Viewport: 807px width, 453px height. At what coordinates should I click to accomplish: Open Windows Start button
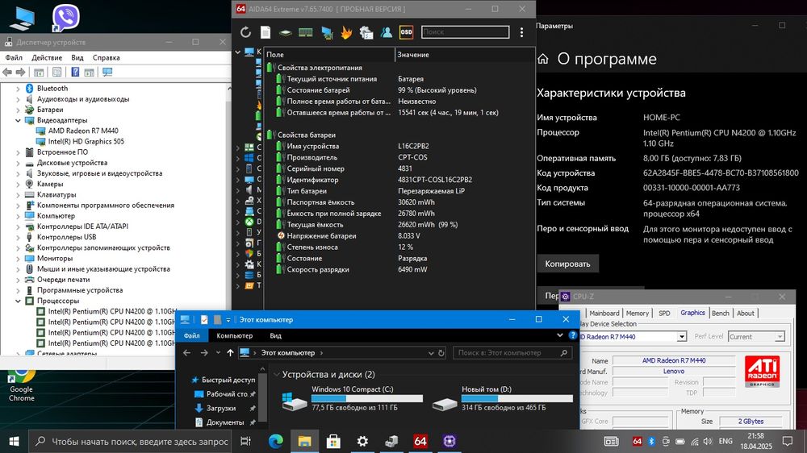click(14, 441)
